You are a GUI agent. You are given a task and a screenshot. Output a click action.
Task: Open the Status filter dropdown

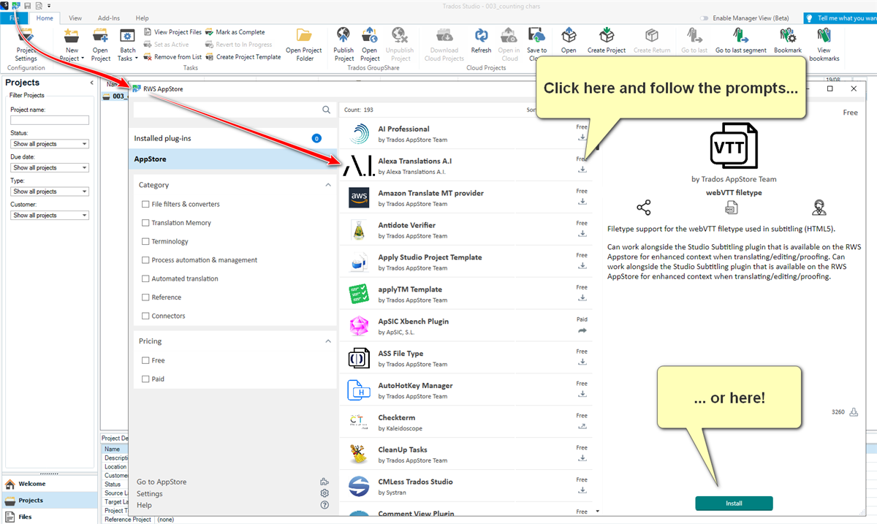coord(50,144)
